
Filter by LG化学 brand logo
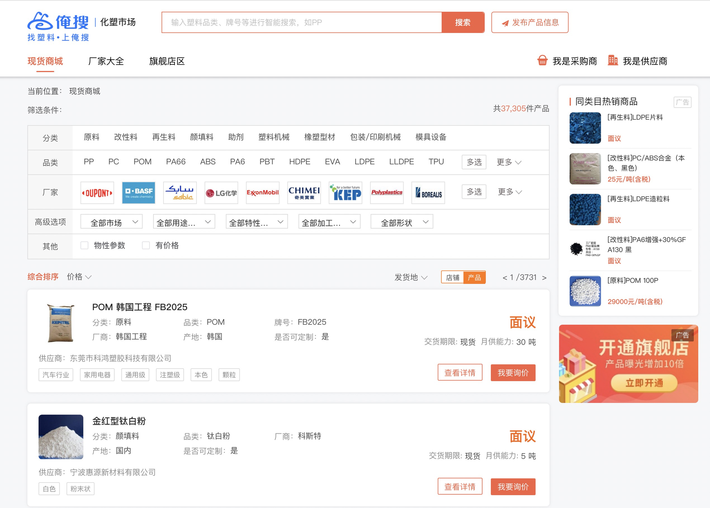point(221,193)
